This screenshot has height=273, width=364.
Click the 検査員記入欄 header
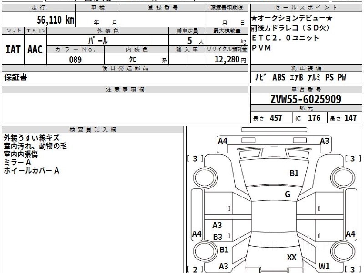click(x=93, y=130)
